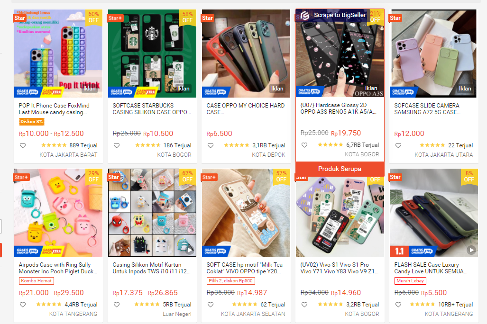This screenshot has height=324, width=487.
Task: Click the Produk Serupa button
Action: click(x=340, y=169)
